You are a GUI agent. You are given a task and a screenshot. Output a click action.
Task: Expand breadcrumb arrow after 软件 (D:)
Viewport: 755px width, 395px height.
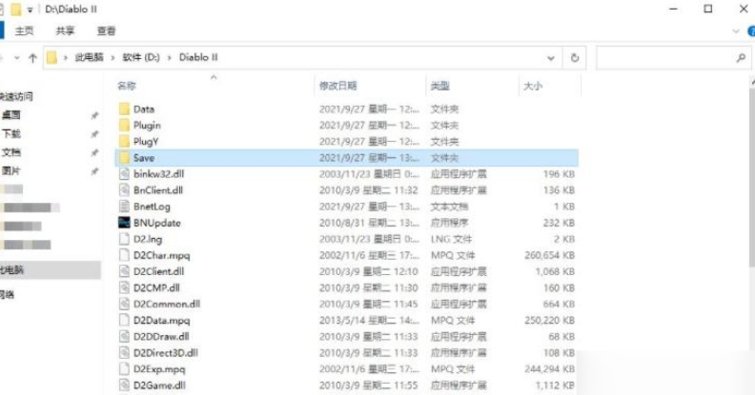[170, 58]
